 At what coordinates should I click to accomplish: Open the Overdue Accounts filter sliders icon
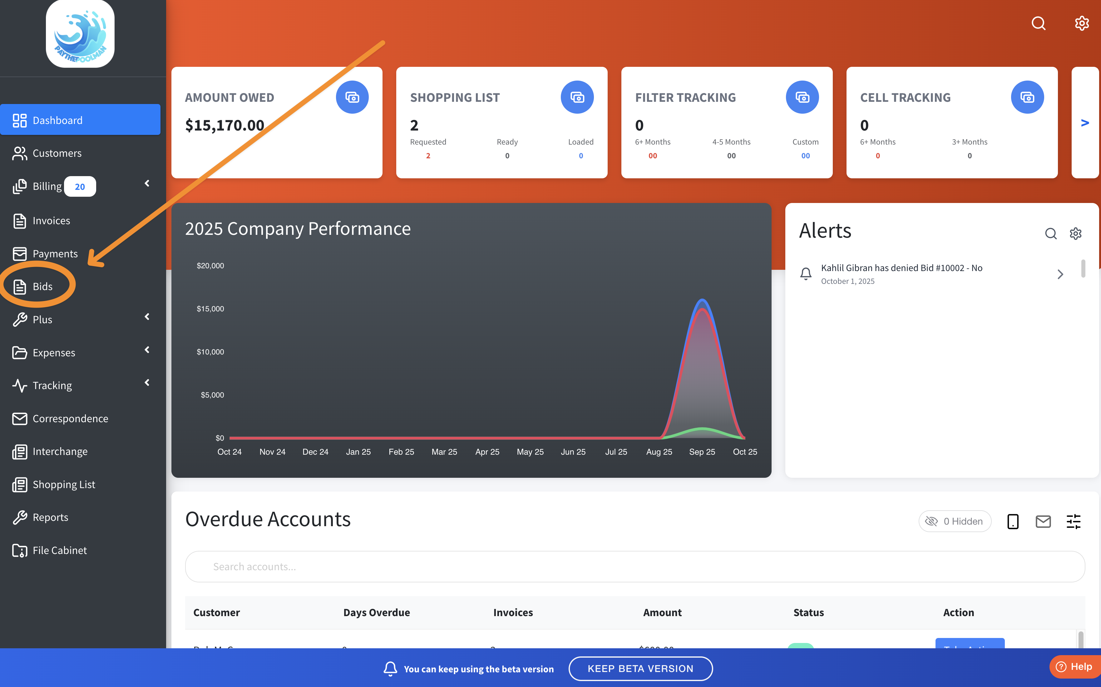tap(1073, 521)
